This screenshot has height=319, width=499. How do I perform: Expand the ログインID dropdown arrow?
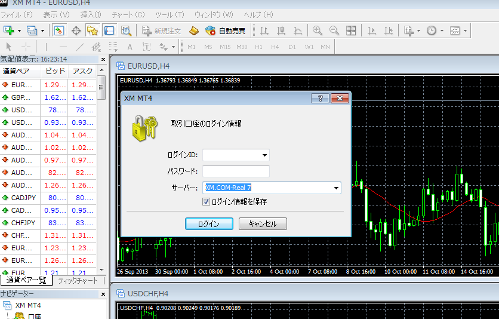click(264, 155)
